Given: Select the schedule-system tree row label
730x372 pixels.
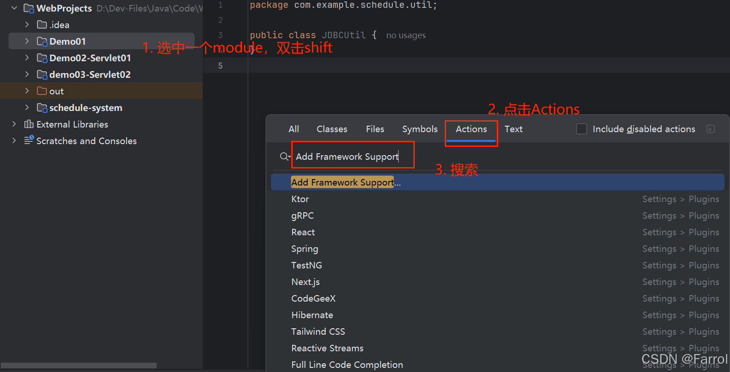Looking at the screenshot, I should pyautogui.click(x=86, y=108).
